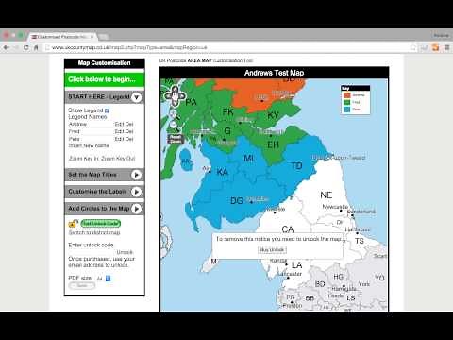Close the Customised Postcode Map tab
The width and height of the screenshot is (453, 340).
92,37
